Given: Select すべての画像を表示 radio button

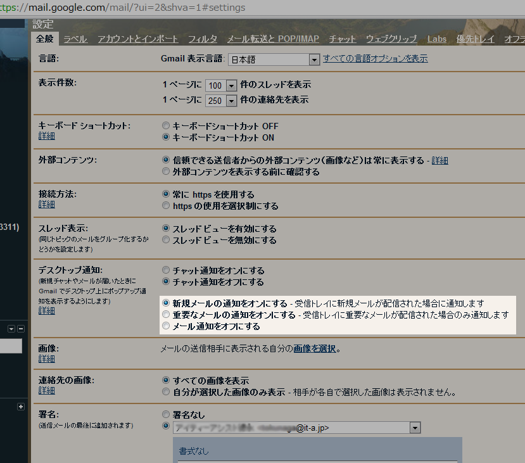Looking at the screenshot, I should (166, 380).
